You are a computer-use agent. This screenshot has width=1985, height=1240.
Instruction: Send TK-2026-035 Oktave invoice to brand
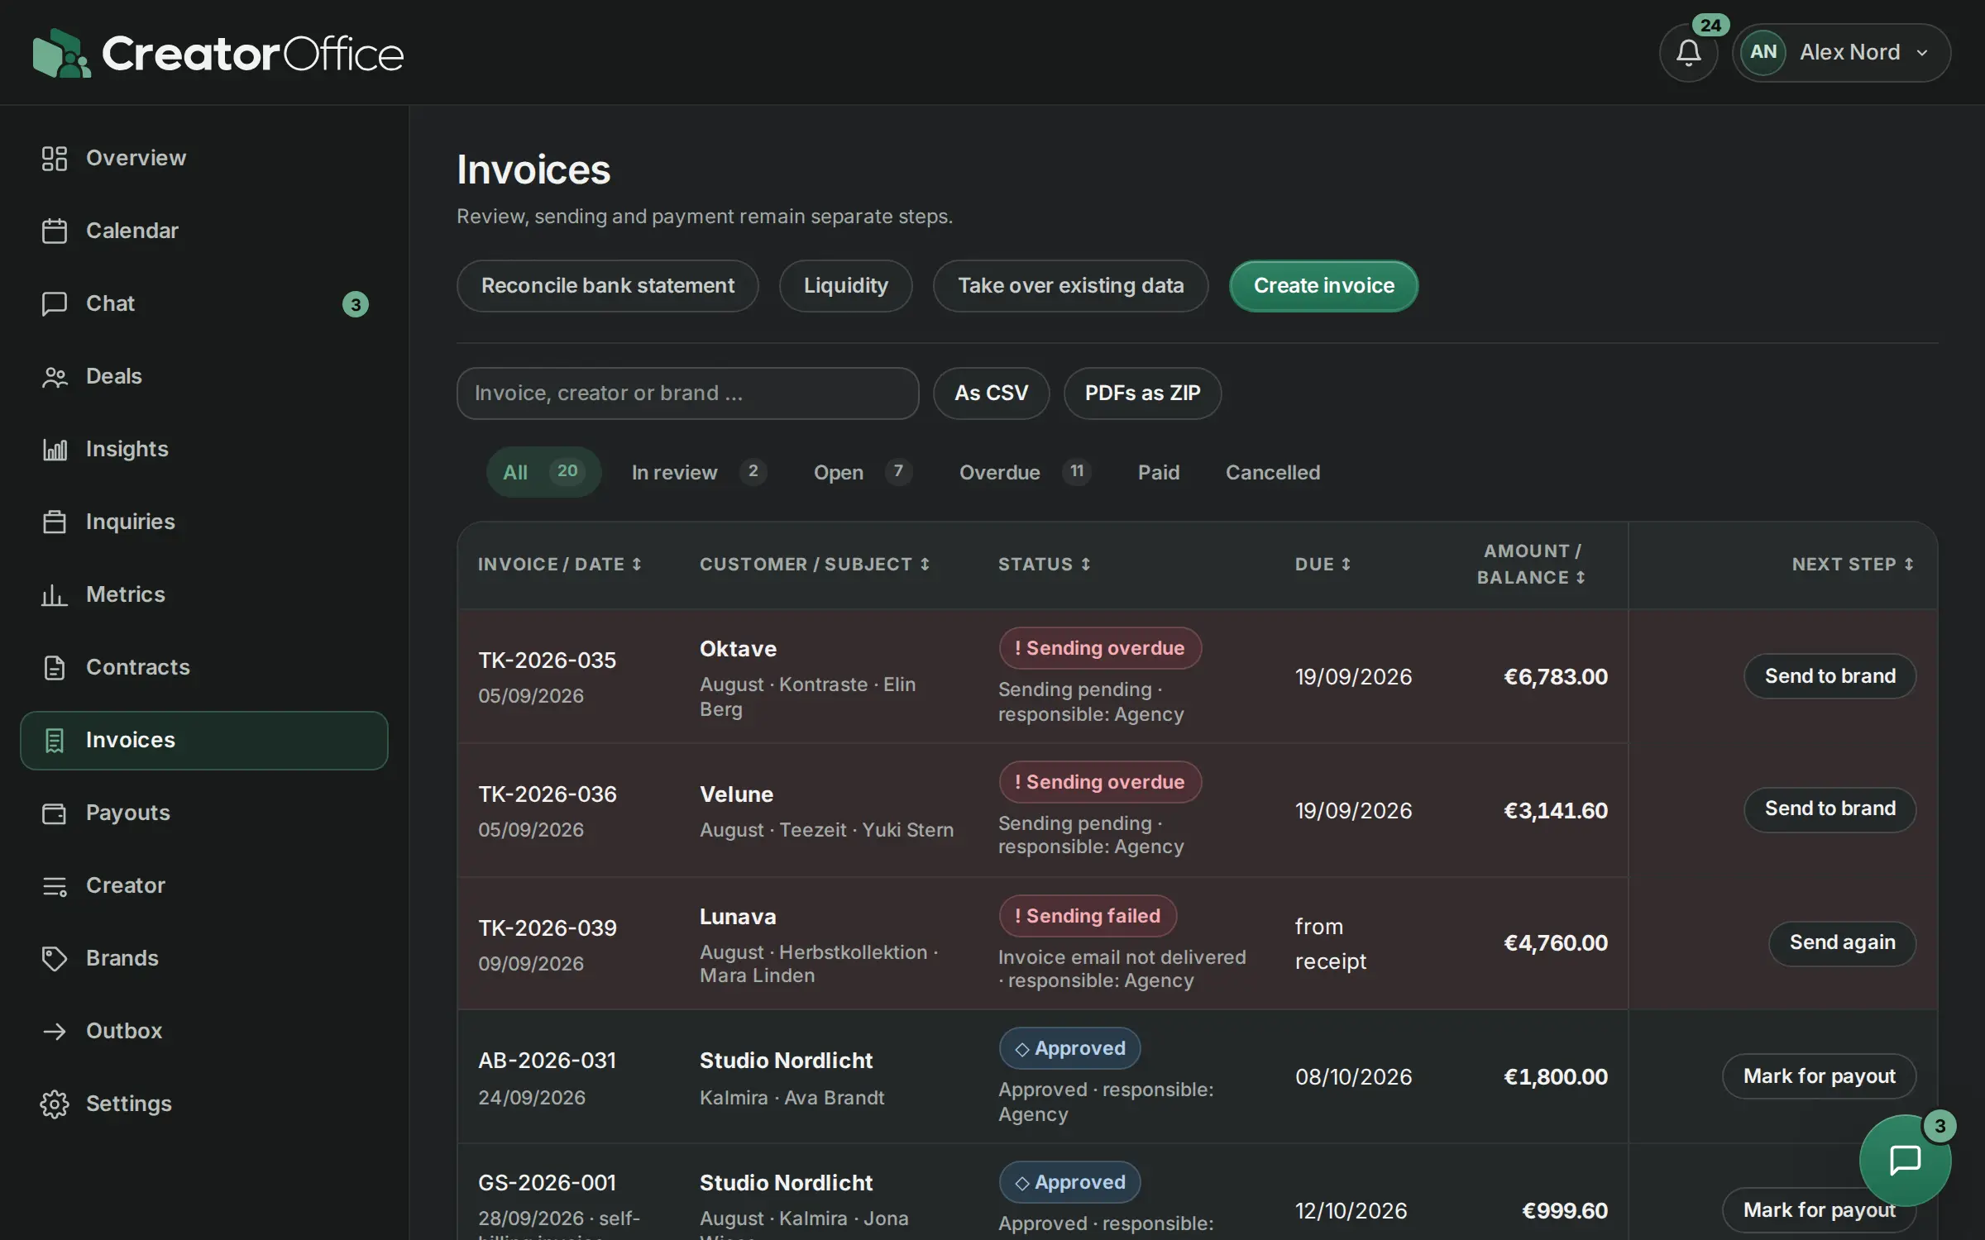1830,676
